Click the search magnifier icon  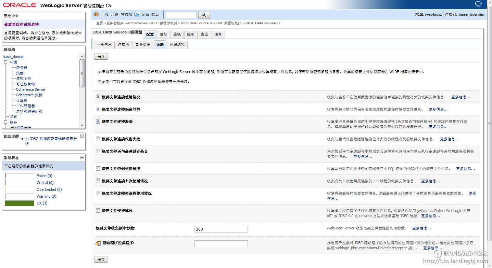point(203,15)
